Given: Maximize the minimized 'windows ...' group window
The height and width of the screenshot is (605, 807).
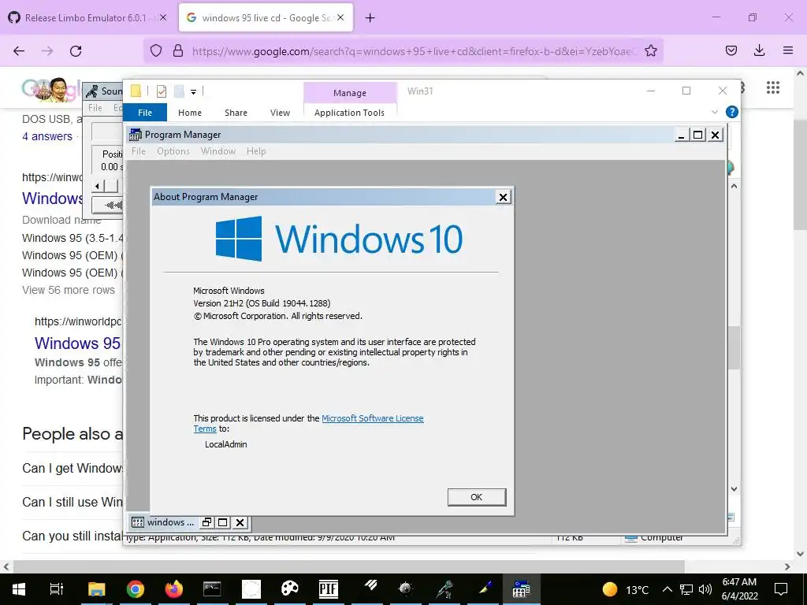Looking at the screenshot, I should click(x=223, y=523).
